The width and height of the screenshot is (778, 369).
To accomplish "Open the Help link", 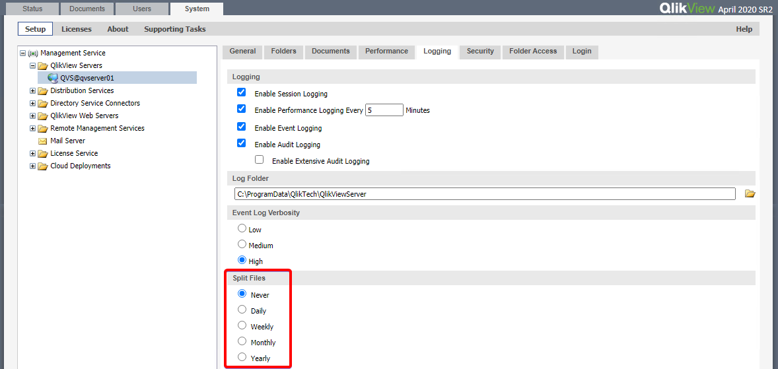I will [x=744, y=29].
